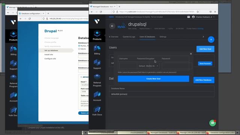Image resolution: width=240 pixels, height=135 pixels.
Task: Click the Vultr logo in front window
Action: 97,21
